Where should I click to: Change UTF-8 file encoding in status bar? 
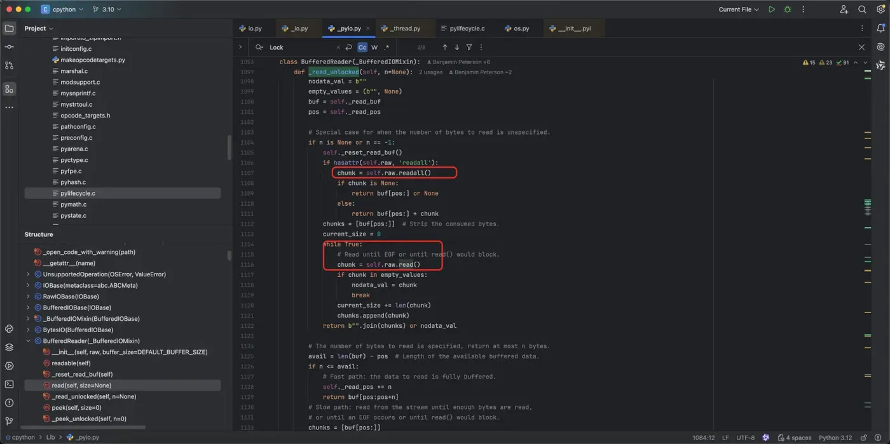746,438
